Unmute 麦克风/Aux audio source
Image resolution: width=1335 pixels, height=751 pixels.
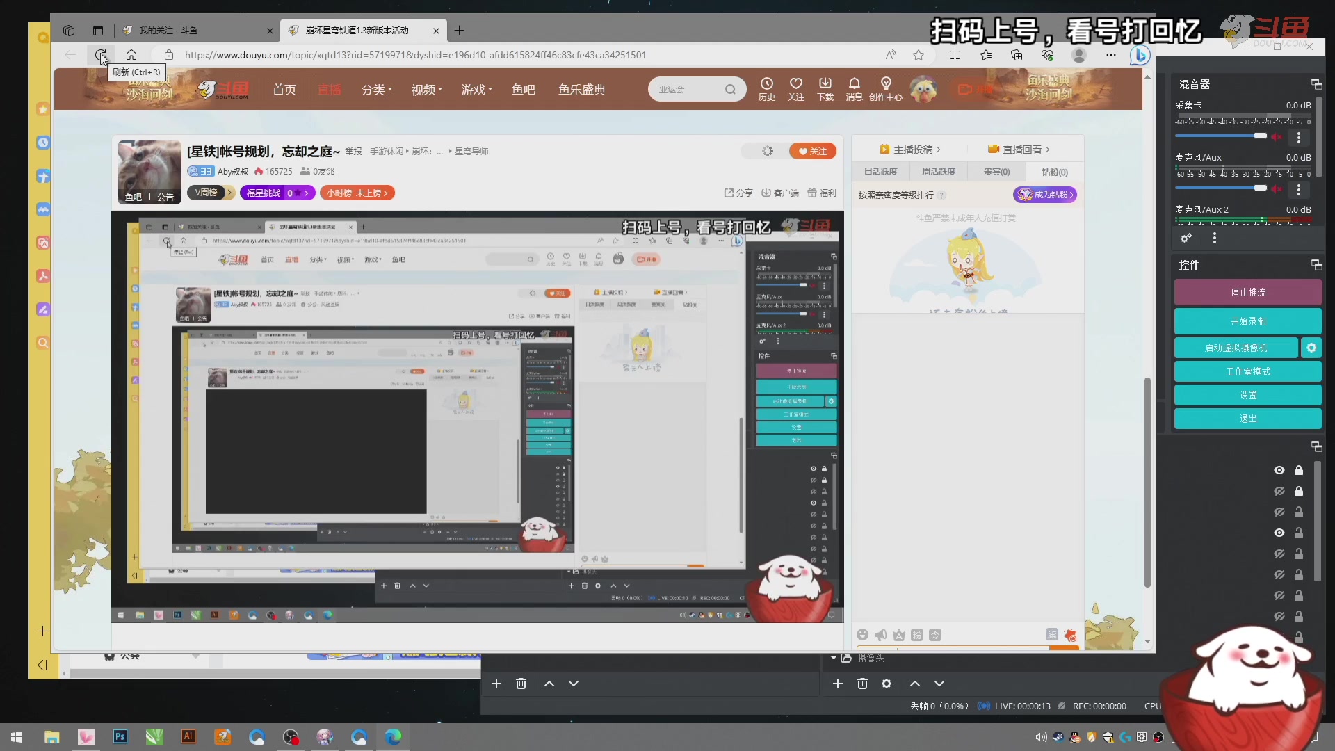click(1277, 189)
